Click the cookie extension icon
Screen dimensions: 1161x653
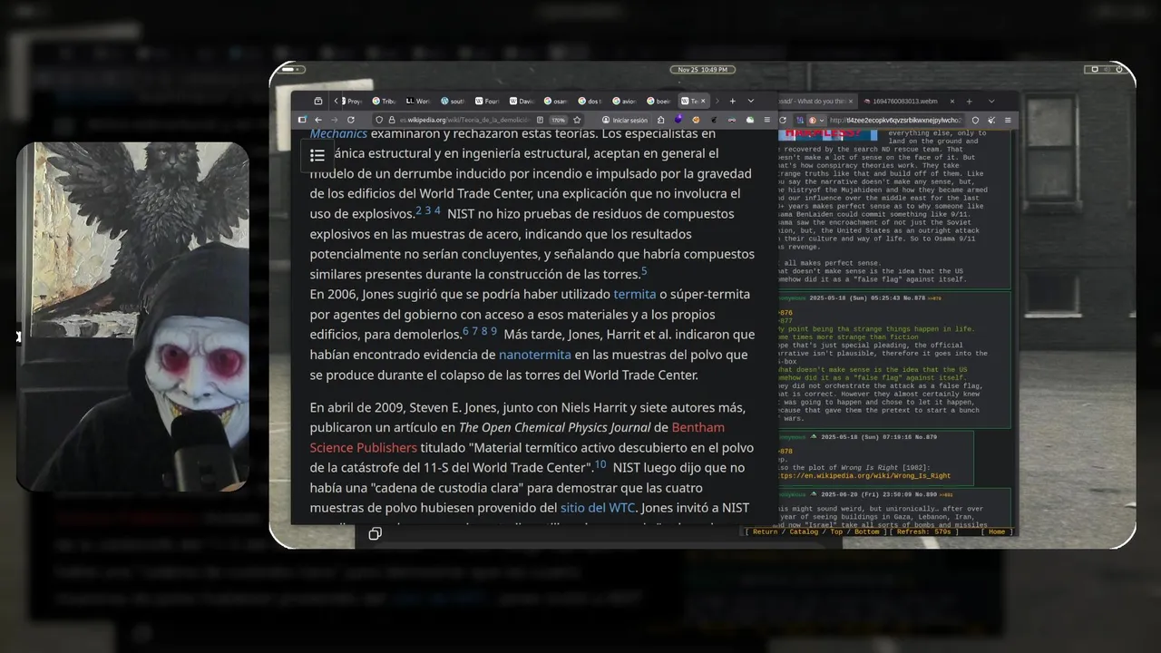coord(696,120)
